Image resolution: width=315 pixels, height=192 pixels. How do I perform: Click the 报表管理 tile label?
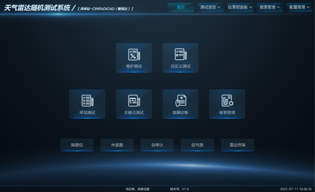227,112
